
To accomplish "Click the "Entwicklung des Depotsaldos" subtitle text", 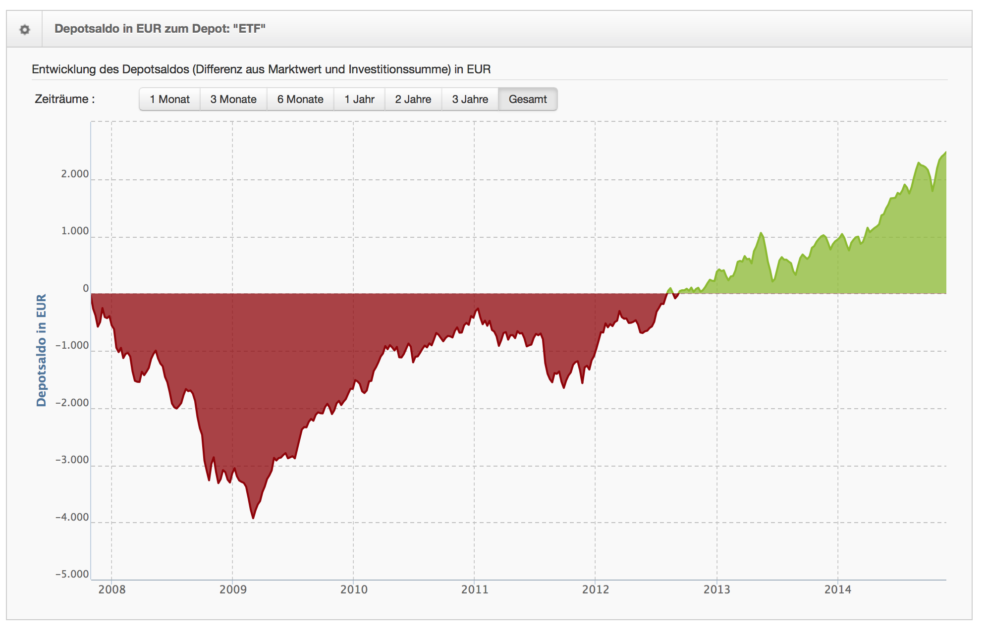I will (x=261, y=69).
